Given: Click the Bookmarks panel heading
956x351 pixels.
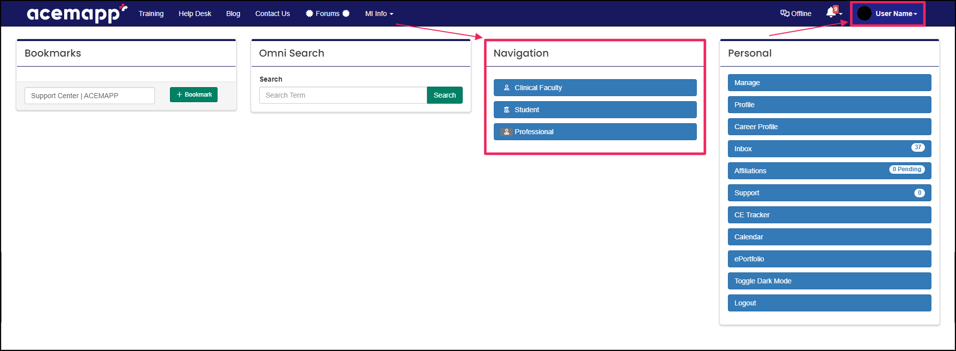Looking at the screenshot, I should click(53, 53).
